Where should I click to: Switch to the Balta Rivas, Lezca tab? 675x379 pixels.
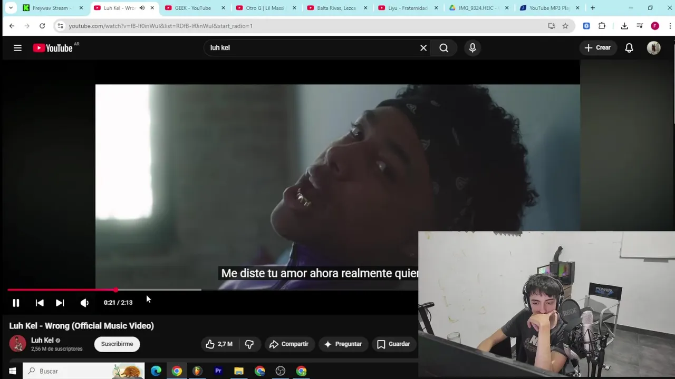click(336, 8)
